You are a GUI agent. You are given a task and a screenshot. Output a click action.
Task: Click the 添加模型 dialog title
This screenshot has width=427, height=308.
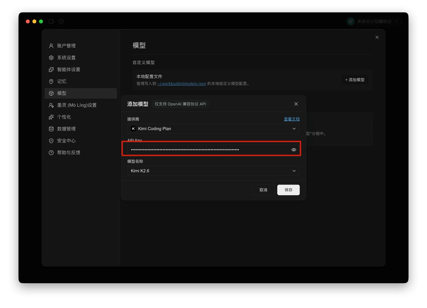pos(138,104)
